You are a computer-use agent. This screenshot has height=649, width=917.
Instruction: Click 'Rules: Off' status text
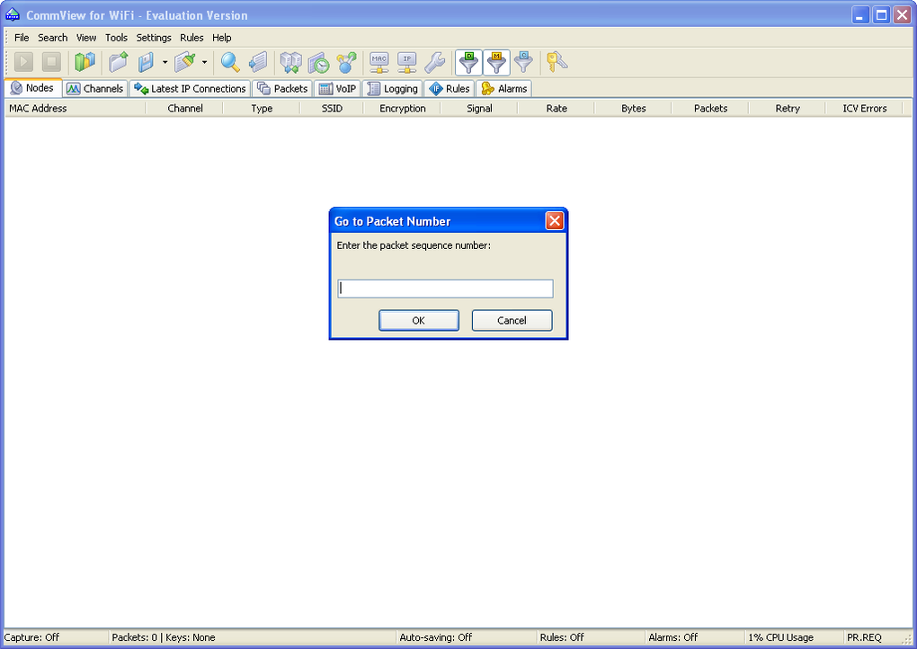561,637
